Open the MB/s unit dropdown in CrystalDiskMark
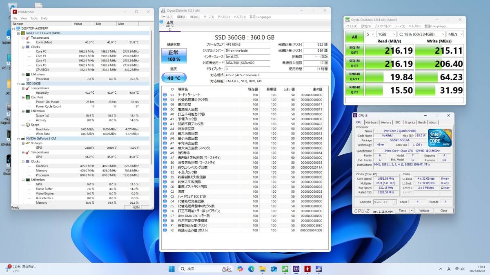 455,34
